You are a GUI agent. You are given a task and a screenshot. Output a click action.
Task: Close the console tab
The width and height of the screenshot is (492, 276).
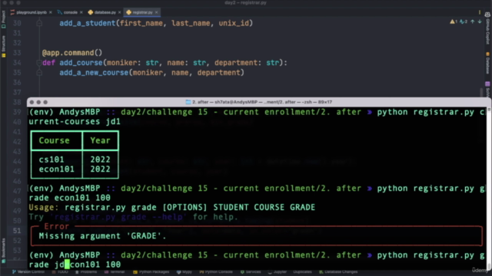click(x=81, y=12)
